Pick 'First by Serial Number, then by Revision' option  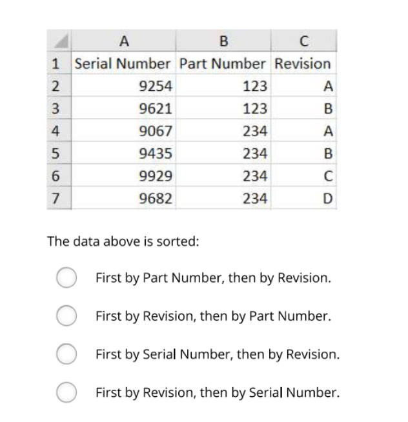[x=67, y=354]
